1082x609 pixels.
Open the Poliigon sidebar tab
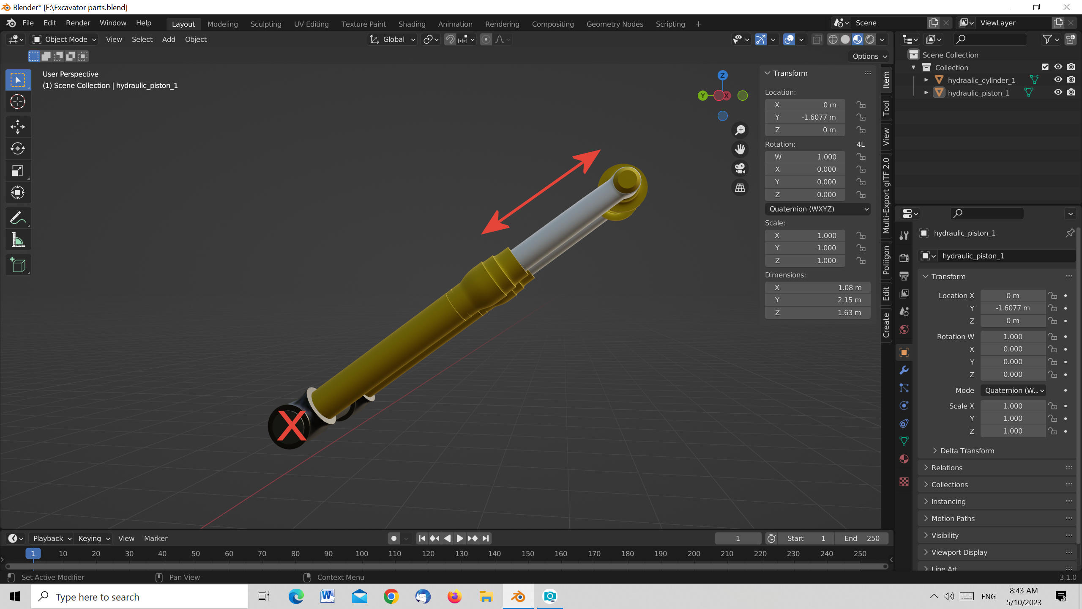tap(886, 260)
